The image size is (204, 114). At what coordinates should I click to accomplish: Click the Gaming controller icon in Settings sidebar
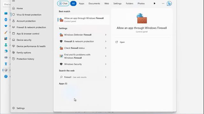[6, 57]
